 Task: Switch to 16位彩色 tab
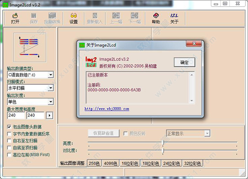click(130, 163)
